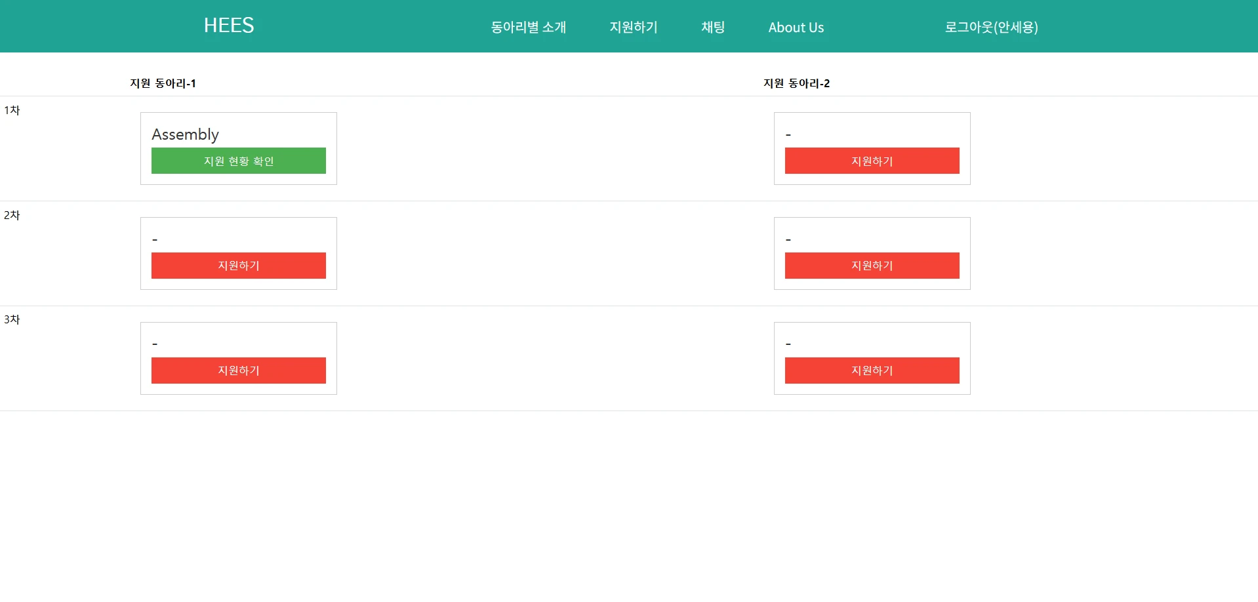Screen dimensions: 1258x602
Task: Log out via 로그아웃(안세용)
Action: 990,28
